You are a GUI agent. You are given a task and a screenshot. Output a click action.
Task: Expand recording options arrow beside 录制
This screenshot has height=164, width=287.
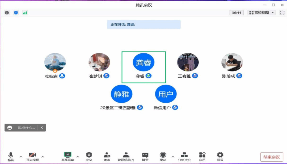[x=173, y=157]
